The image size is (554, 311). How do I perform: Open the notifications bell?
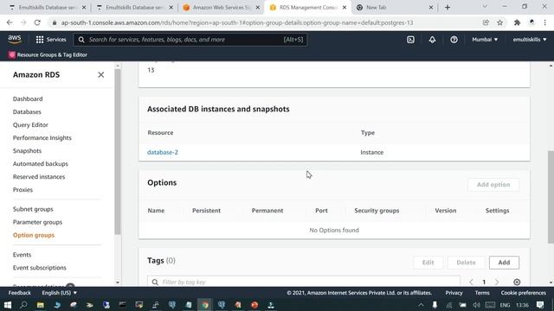click(432, 40)
